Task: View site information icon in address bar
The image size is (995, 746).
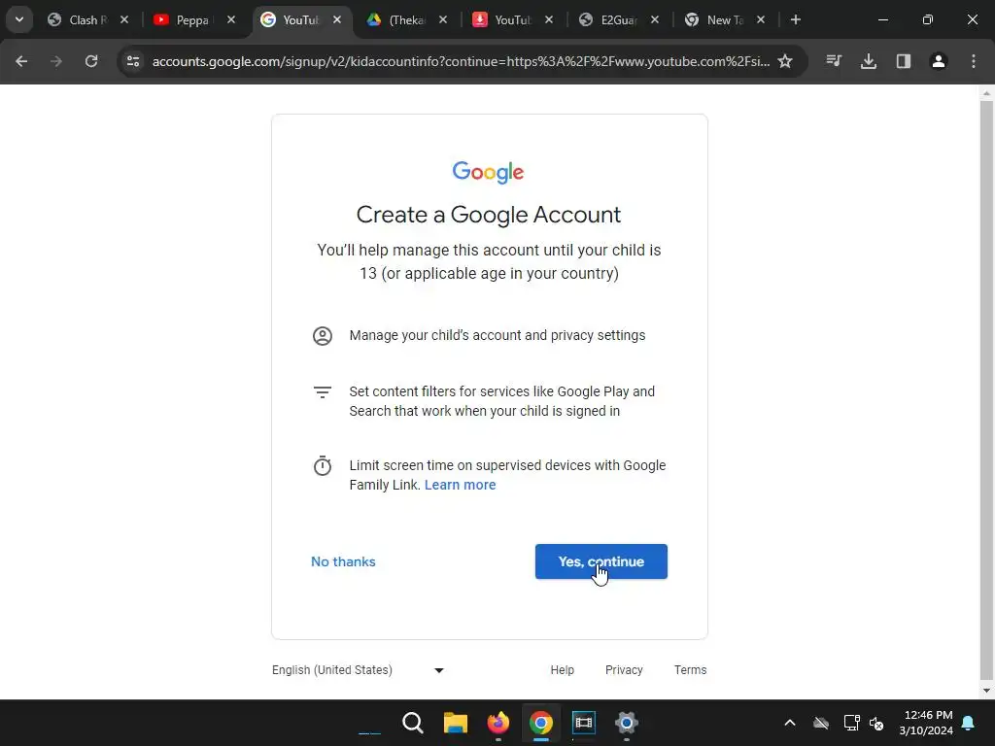Action: (133, 61)
